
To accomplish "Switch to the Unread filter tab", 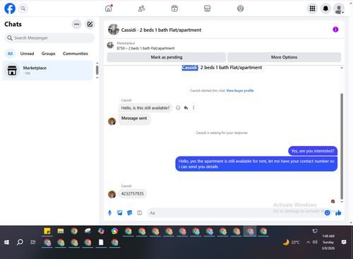I will click(27, 54).
